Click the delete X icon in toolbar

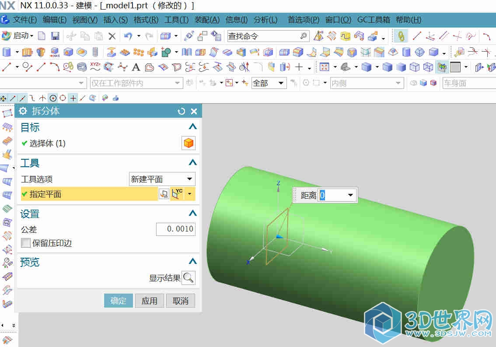tap(112, 36)
